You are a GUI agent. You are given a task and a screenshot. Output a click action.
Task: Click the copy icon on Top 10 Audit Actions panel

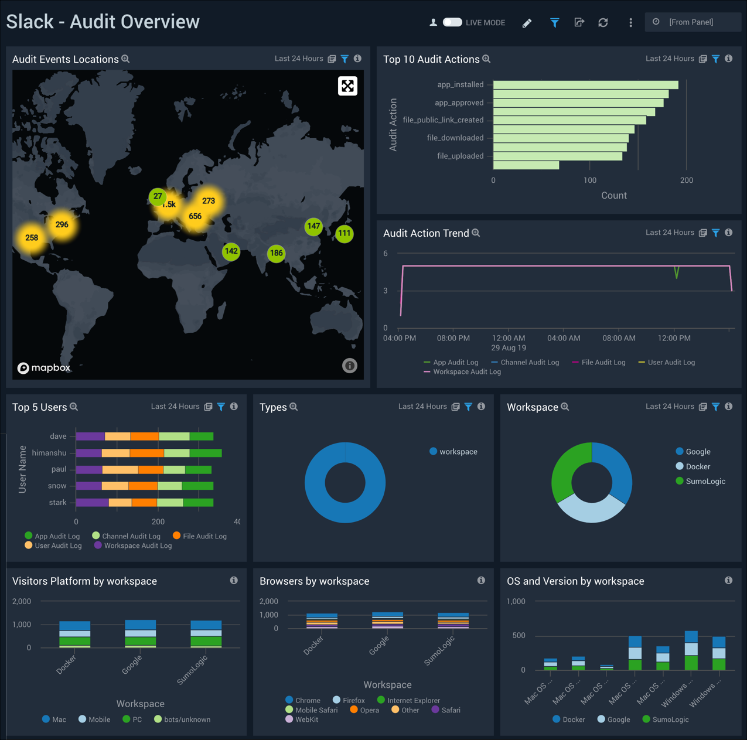[702, 59]
